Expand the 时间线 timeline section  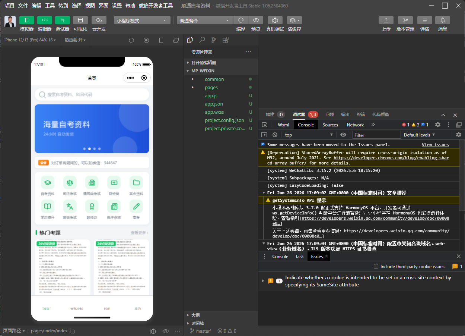click(x=221, y=323)
